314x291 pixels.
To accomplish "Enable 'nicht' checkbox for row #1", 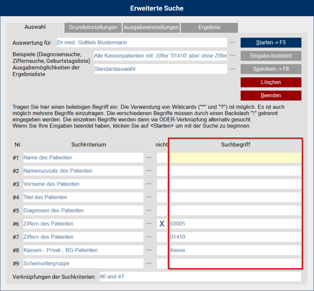I will click(x=162, y=158).
